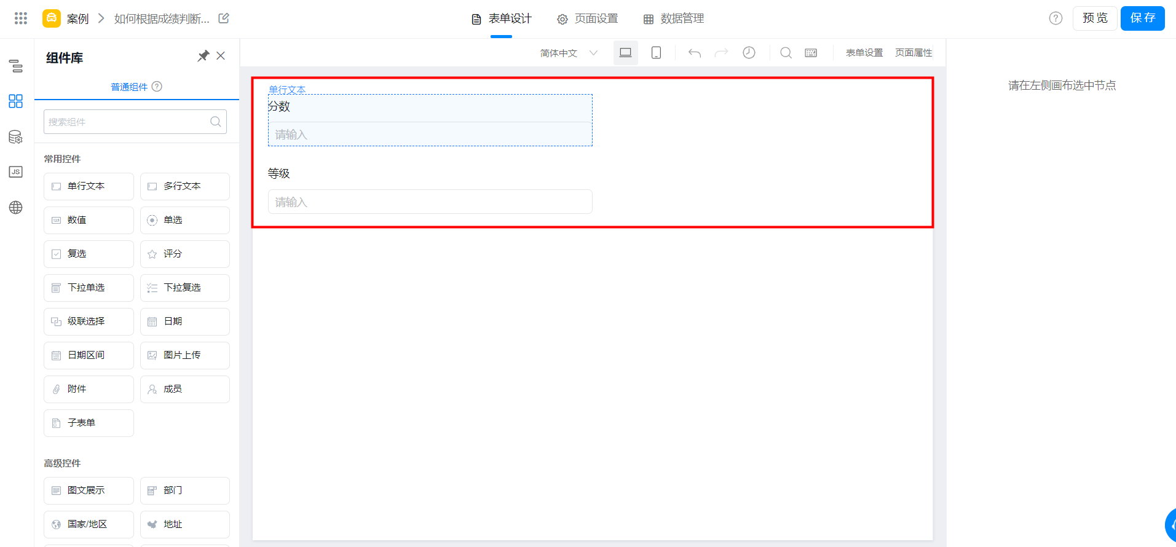Open the outline tree sidebar icon
This screenshot has height=547, width=1176.
click(16, 66)
